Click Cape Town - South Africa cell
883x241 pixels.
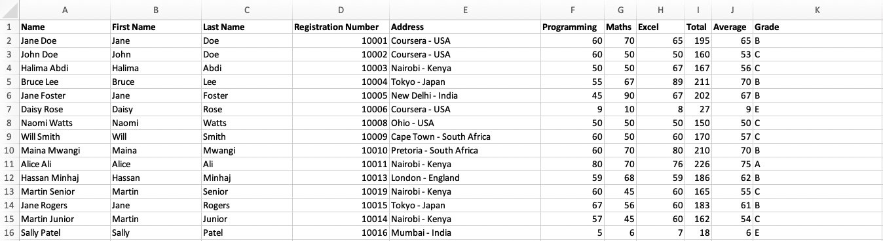[x=464, y=137]
